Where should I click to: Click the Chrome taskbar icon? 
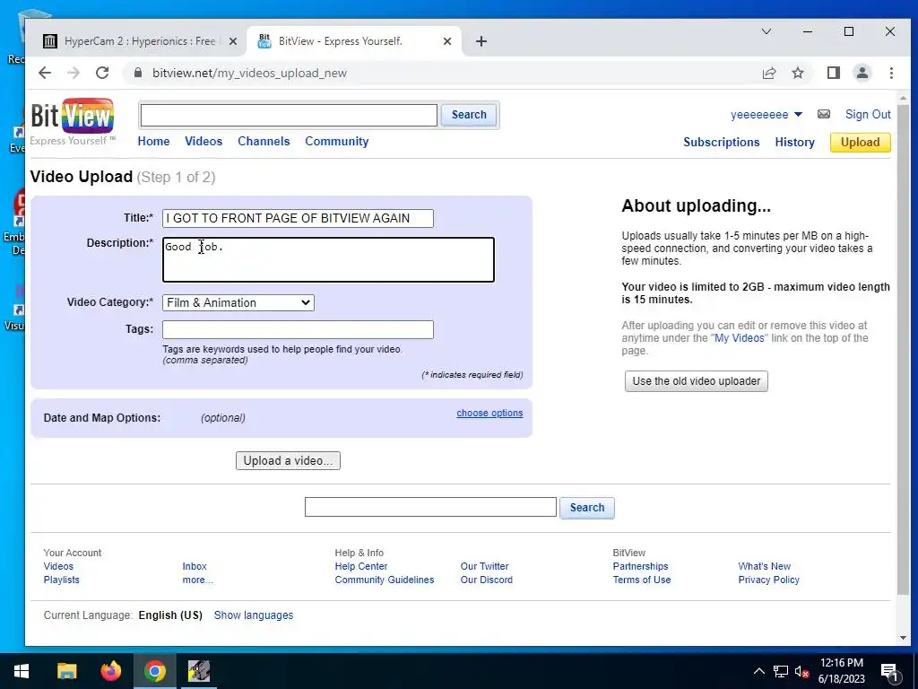pyautogui.click(x=154, y=671)
